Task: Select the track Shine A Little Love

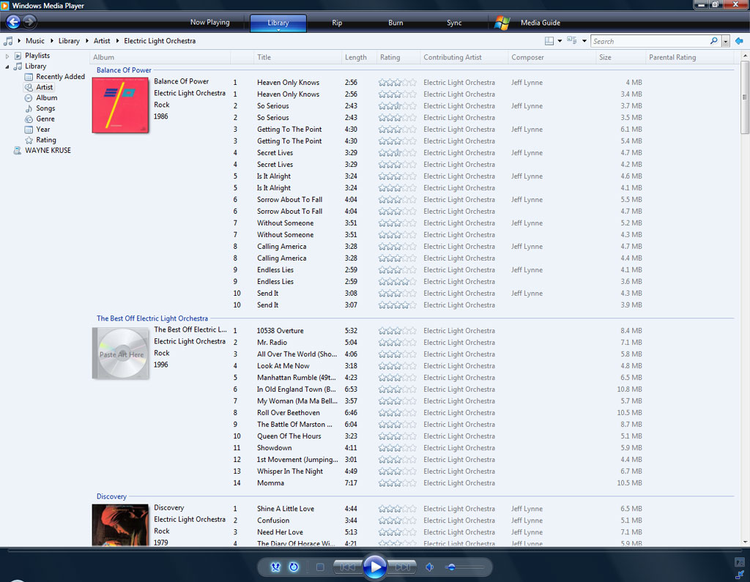Action: pos(286,508)
